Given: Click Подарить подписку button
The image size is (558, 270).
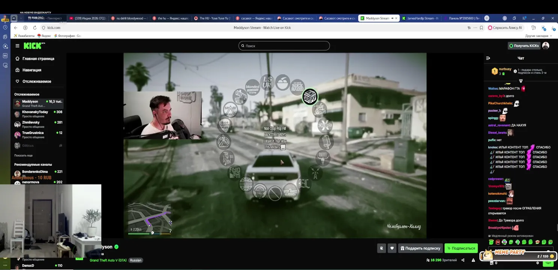Looking at the screenshot, I should coord(420,248).
